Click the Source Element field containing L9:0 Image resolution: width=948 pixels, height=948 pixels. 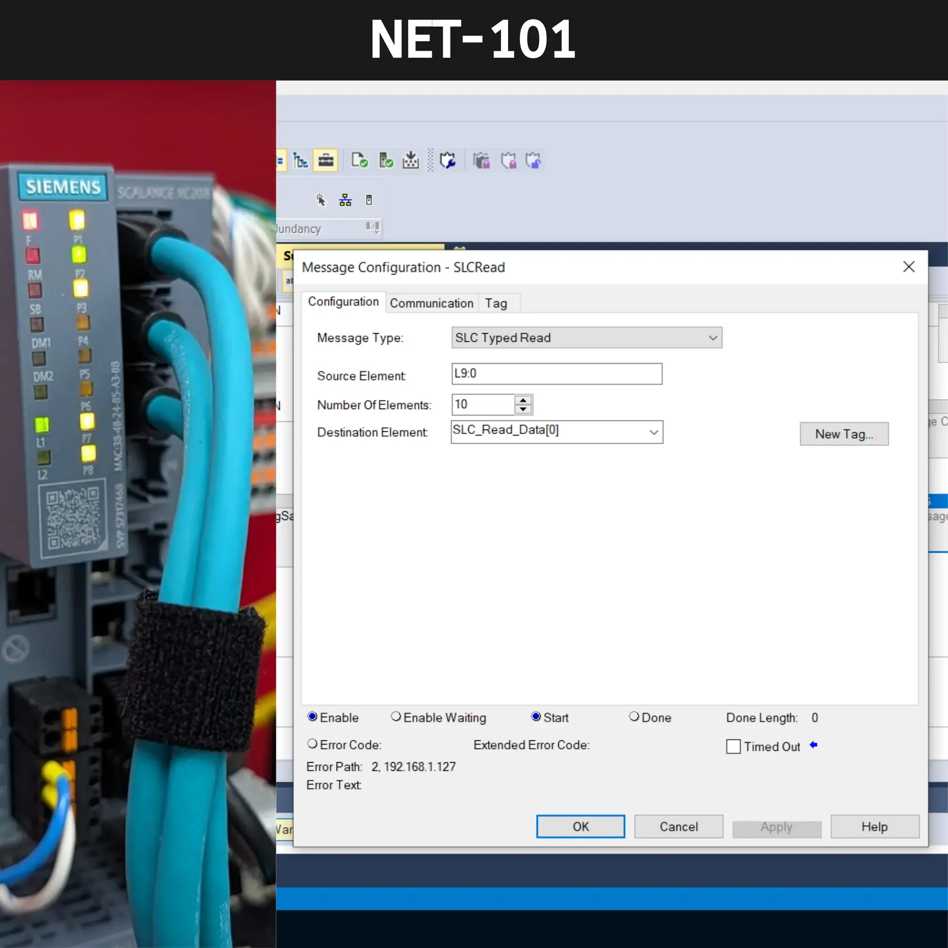(557, 374)
